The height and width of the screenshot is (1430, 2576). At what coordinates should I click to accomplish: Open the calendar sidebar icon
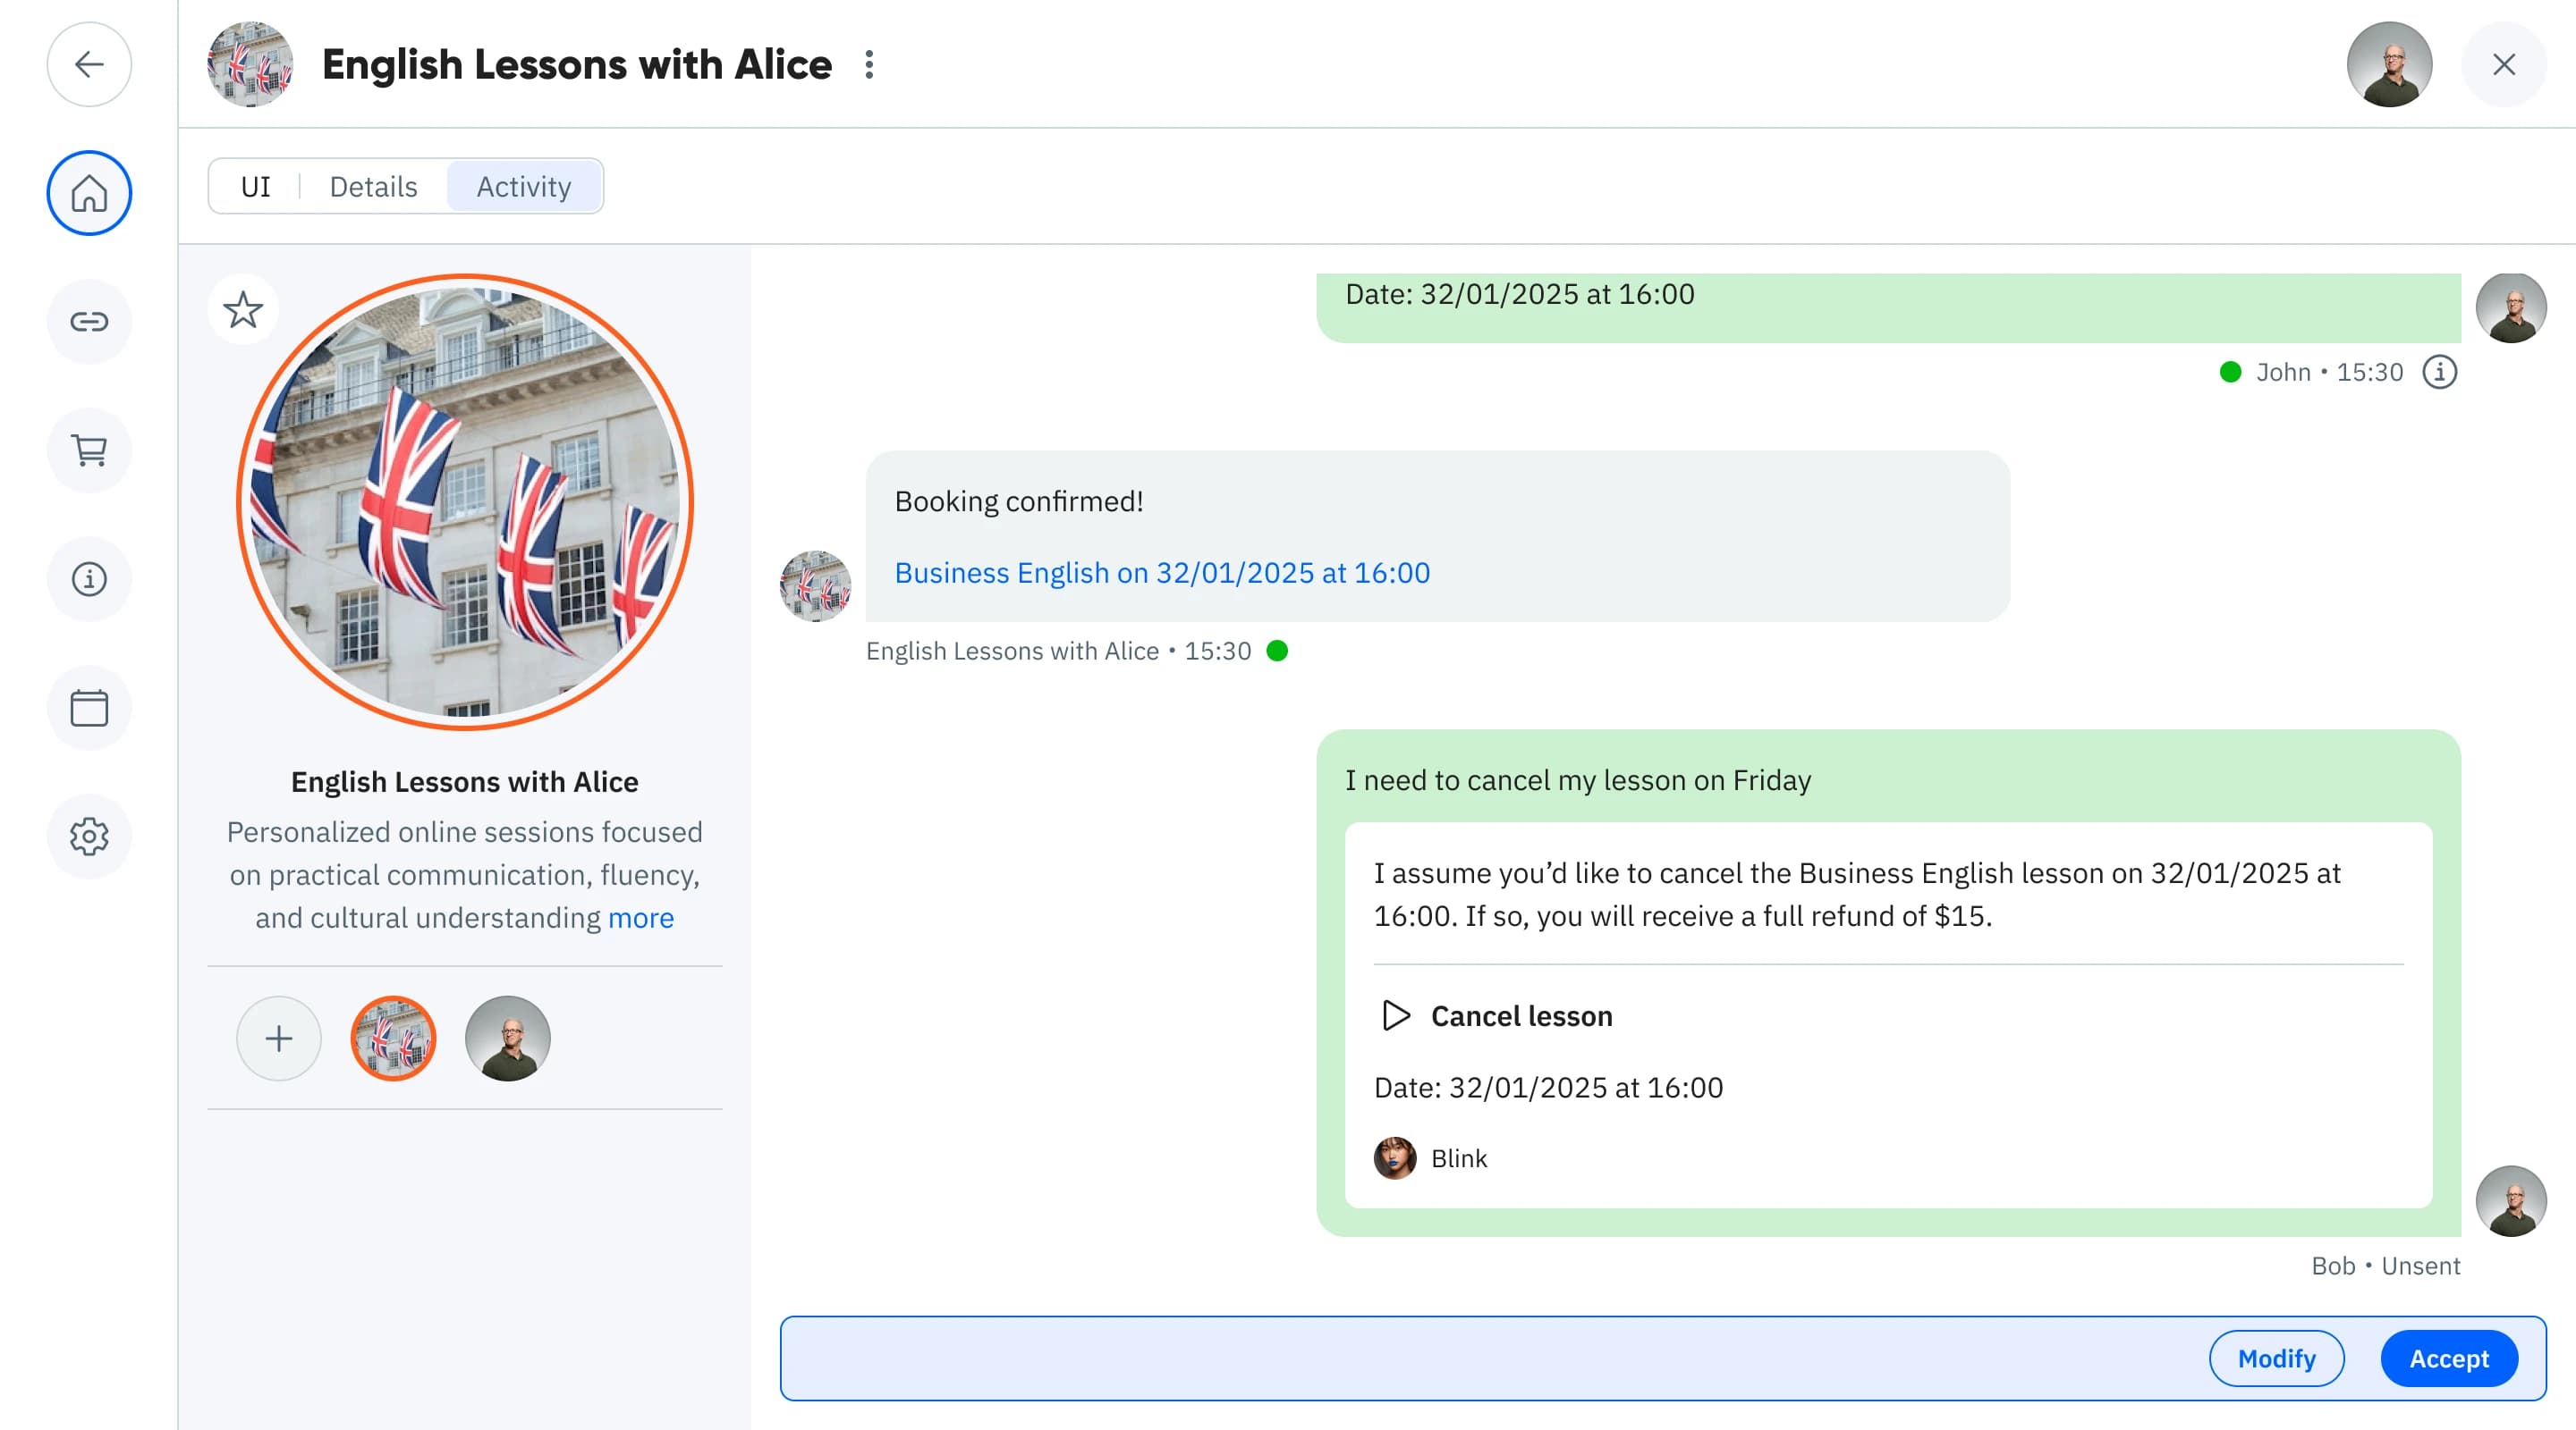point(89,708)
